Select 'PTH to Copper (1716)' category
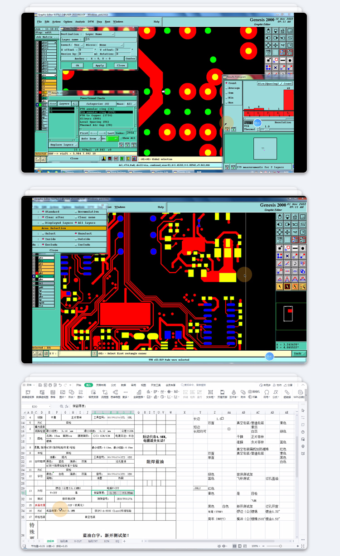This screenshot has width=340, height=556. 97,115
